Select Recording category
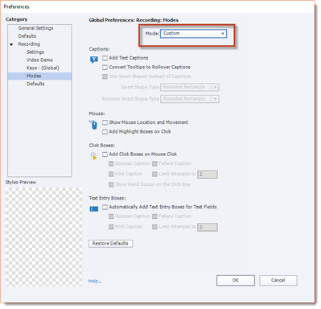This screenshot has width=321, height=309. pos(29,44)
